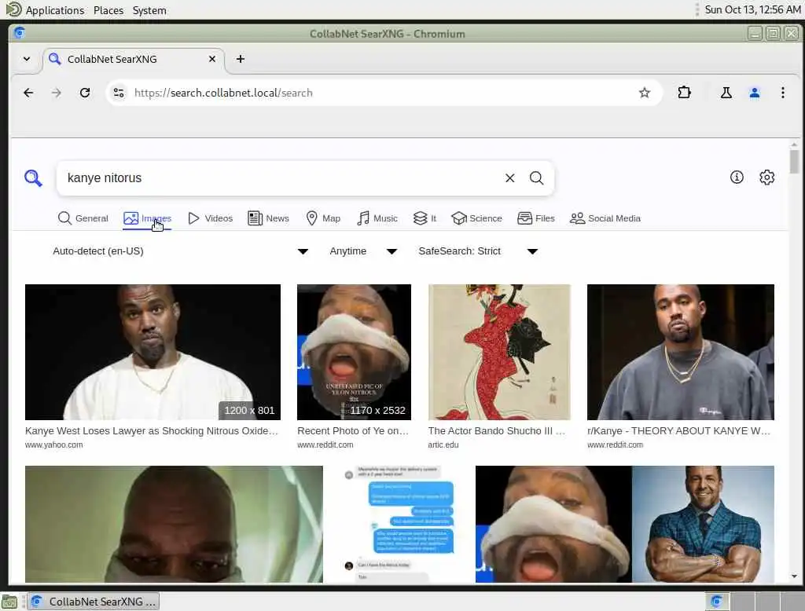Image resolution: width=805 pixels, height=611 pixels.
Task: Open 'Recent Photo of Ye on…' title
Action: [x=353, y=431]
